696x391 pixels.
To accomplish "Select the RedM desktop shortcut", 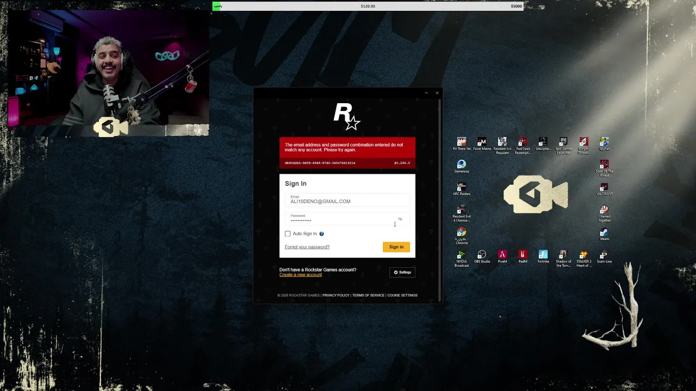I will tap(523, 257).
